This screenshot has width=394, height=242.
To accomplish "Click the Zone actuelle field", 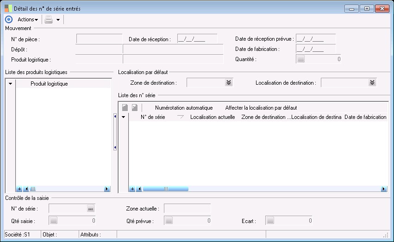I will click(x=188, y=209).
